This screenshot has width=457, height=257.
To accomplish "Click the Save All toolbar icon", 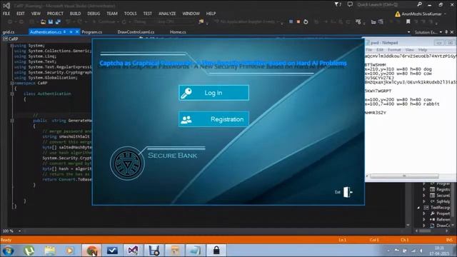I will click(x=58, y=21).
